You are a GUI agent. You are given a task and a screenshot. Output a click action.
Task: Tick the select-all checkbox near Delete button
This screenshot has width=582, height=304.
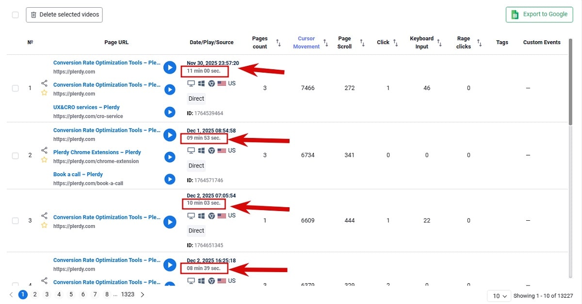(x=15, y=15)
